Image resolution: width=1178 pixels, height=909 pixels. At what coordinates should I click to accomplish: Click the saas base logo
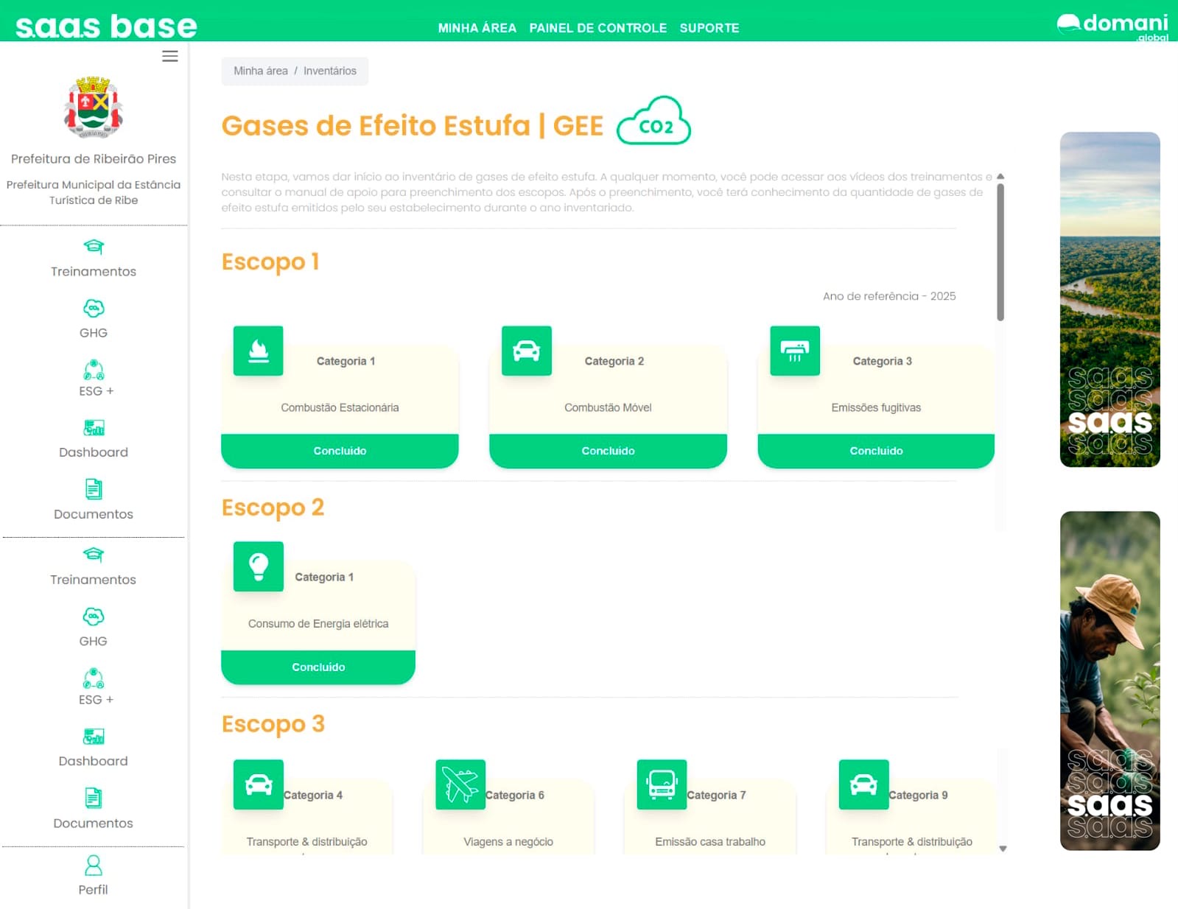[106, 27]
